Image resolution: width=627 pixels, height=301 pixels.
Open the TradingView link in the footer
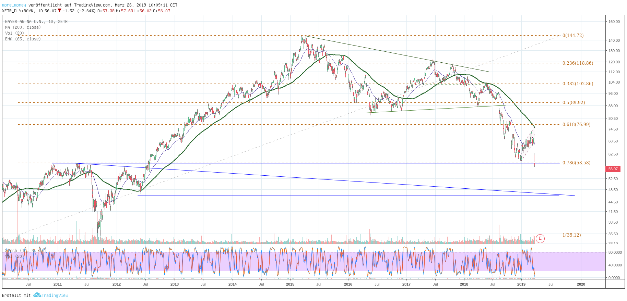(x=55, y=295)
